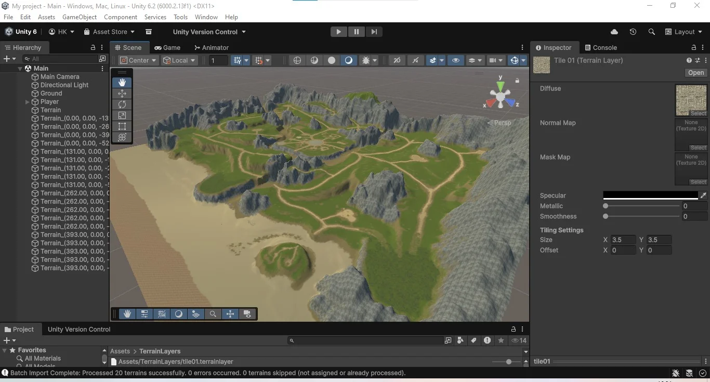The image size is (710, 382).
Task: Open the Layout dropdown
Action: [684, 32]
